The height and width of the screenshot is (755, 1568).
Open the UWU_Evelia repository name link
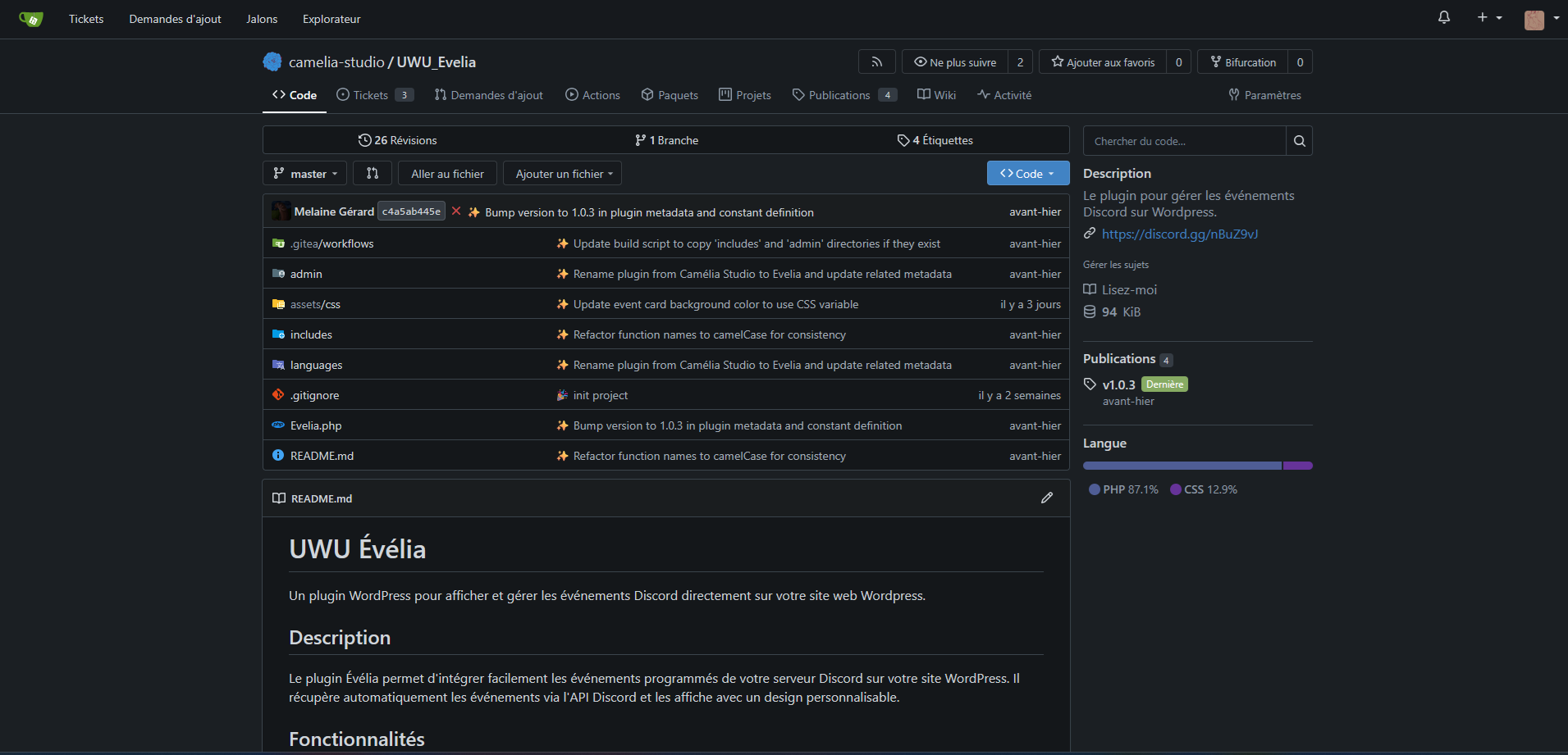coord(437,62)
